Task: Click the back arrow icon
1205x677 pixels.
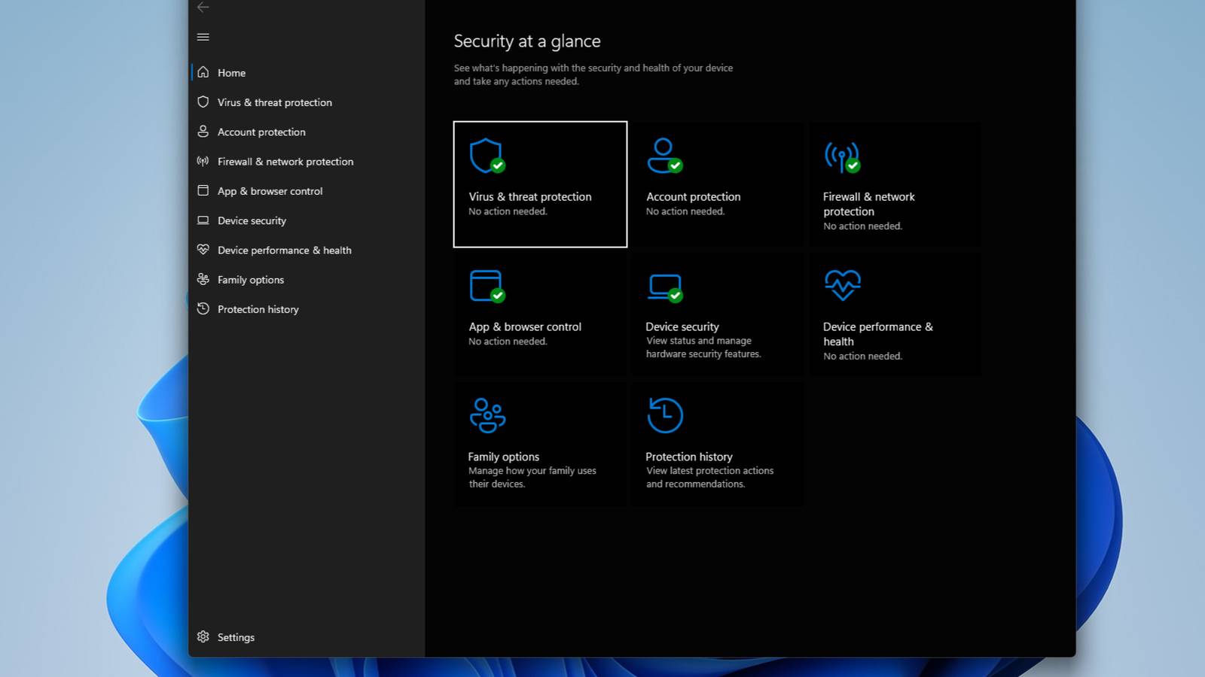Action: (x=203, y=8)
